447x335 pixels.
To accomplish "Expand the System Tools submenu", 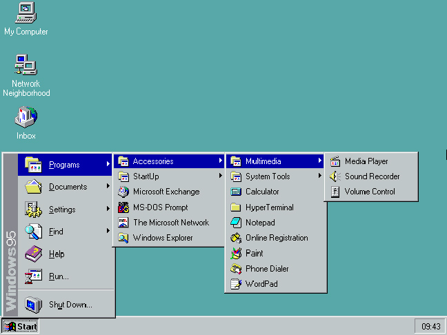I will click(x=268, y=176).
